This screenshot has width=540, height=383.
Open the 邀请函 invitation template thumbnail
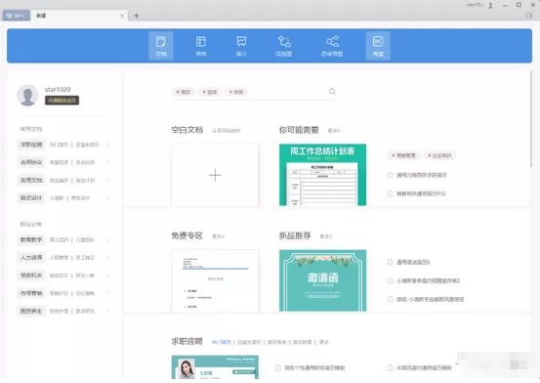pos(322,280)
